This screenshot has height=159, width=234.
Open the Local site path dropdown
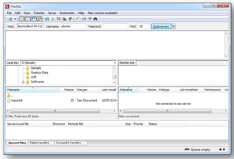[115, 63]
